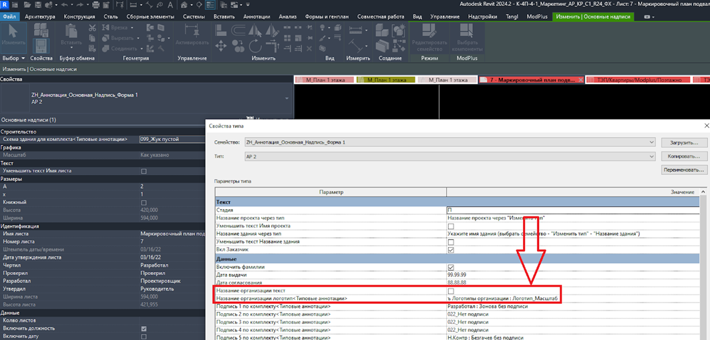Open the Revit application menu logo

point(5,5)
